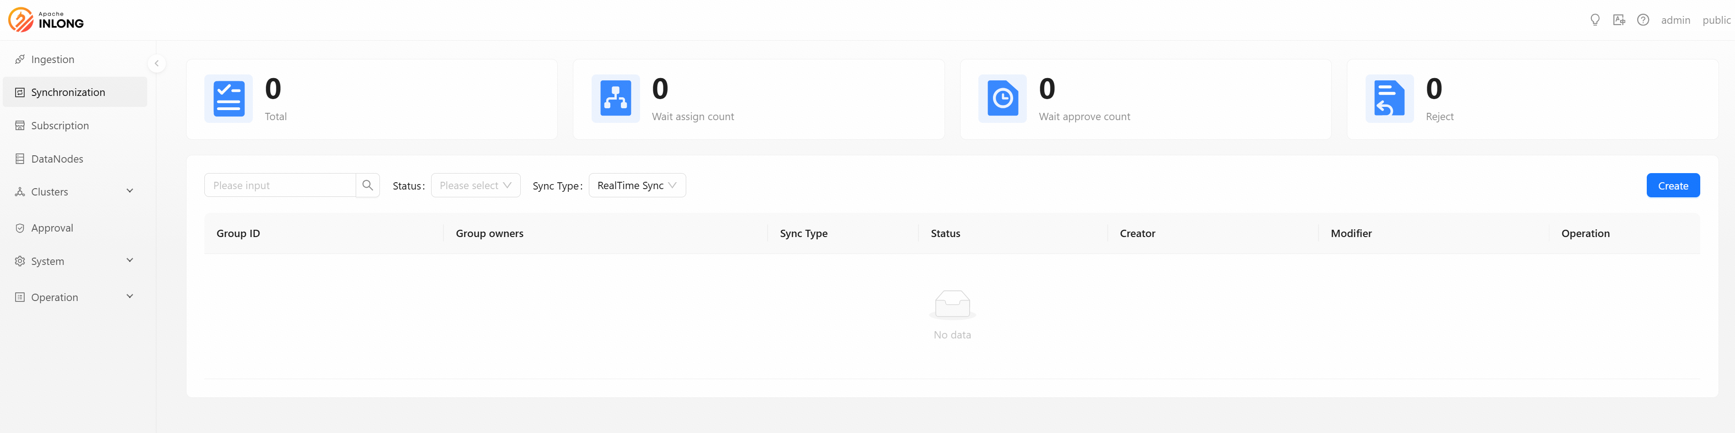Open the DataNodes menu item
This screenshot has width=1735, height=433.
pos(57,159)
